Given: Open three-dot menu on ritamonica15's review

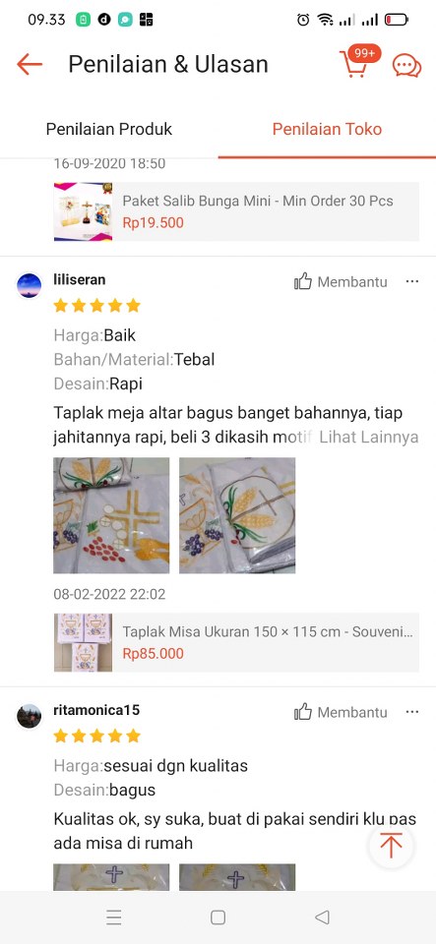Looking at the screenshot, I should (x=412, y=712).
